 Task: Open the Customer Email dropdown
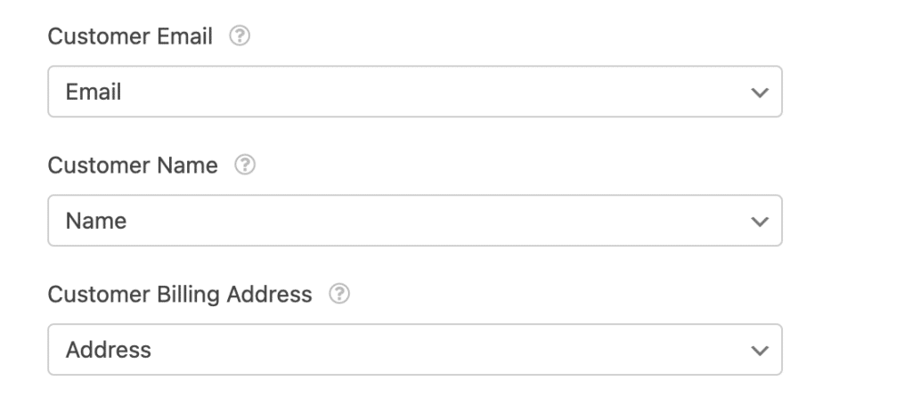point(414,92)
